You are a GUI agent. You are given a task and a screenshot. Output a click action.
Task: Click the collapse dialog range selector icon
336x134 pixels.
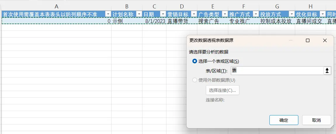[327, 71]
